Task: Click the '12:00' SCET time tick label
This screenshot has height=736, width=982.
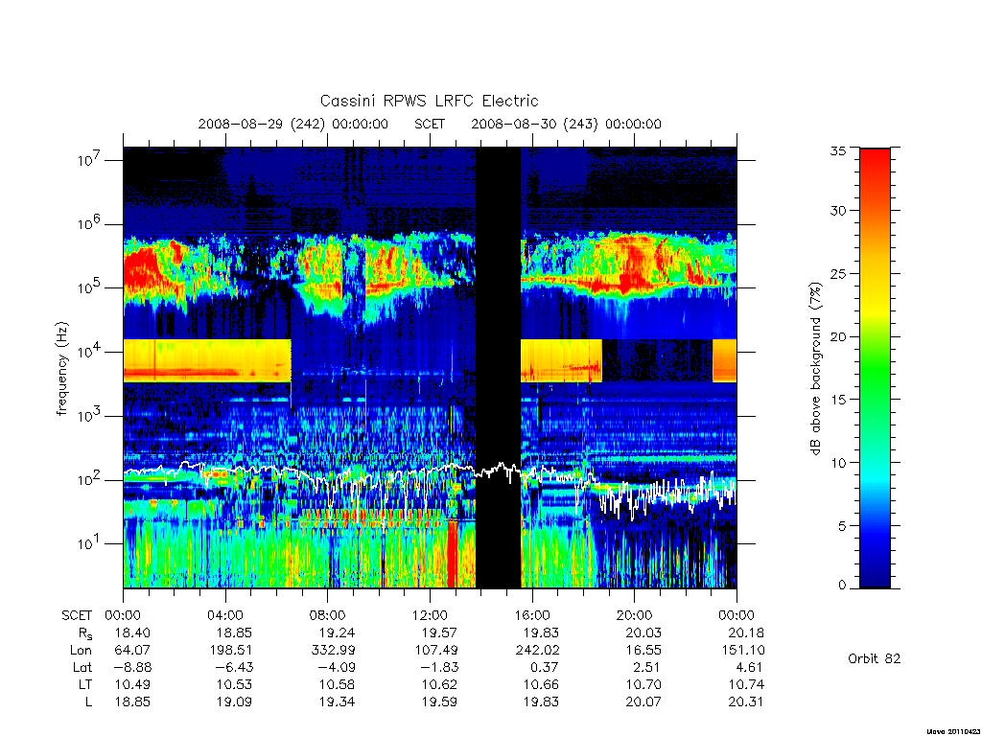Action: (430, 616)
